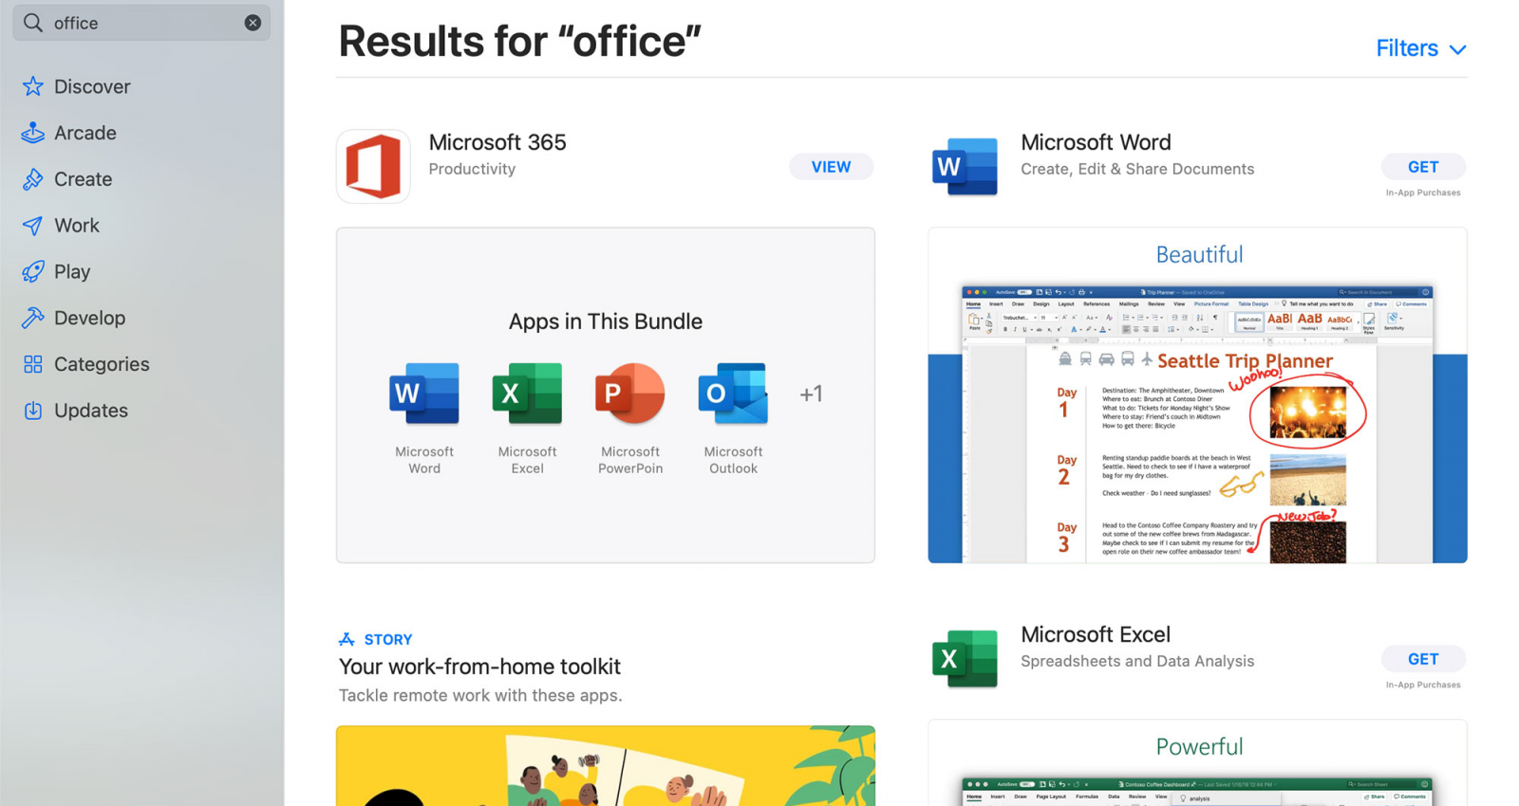Open the Arcade section
Screen dimensions: 1519x806
click(84, 133)
